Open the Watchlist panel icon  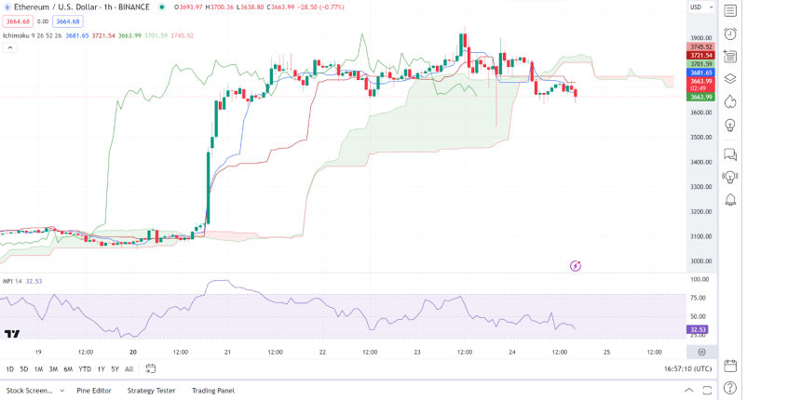tap(730, 11)
